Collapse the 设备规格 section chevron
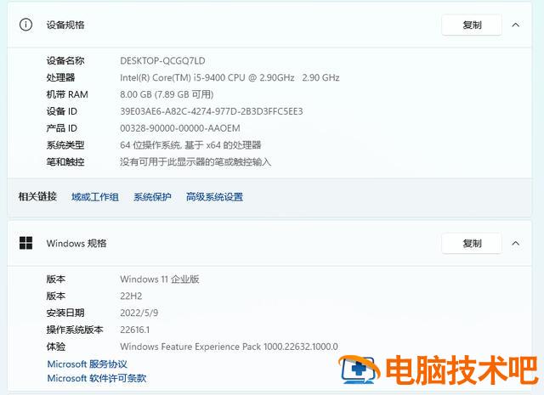 tap(516, 25)
